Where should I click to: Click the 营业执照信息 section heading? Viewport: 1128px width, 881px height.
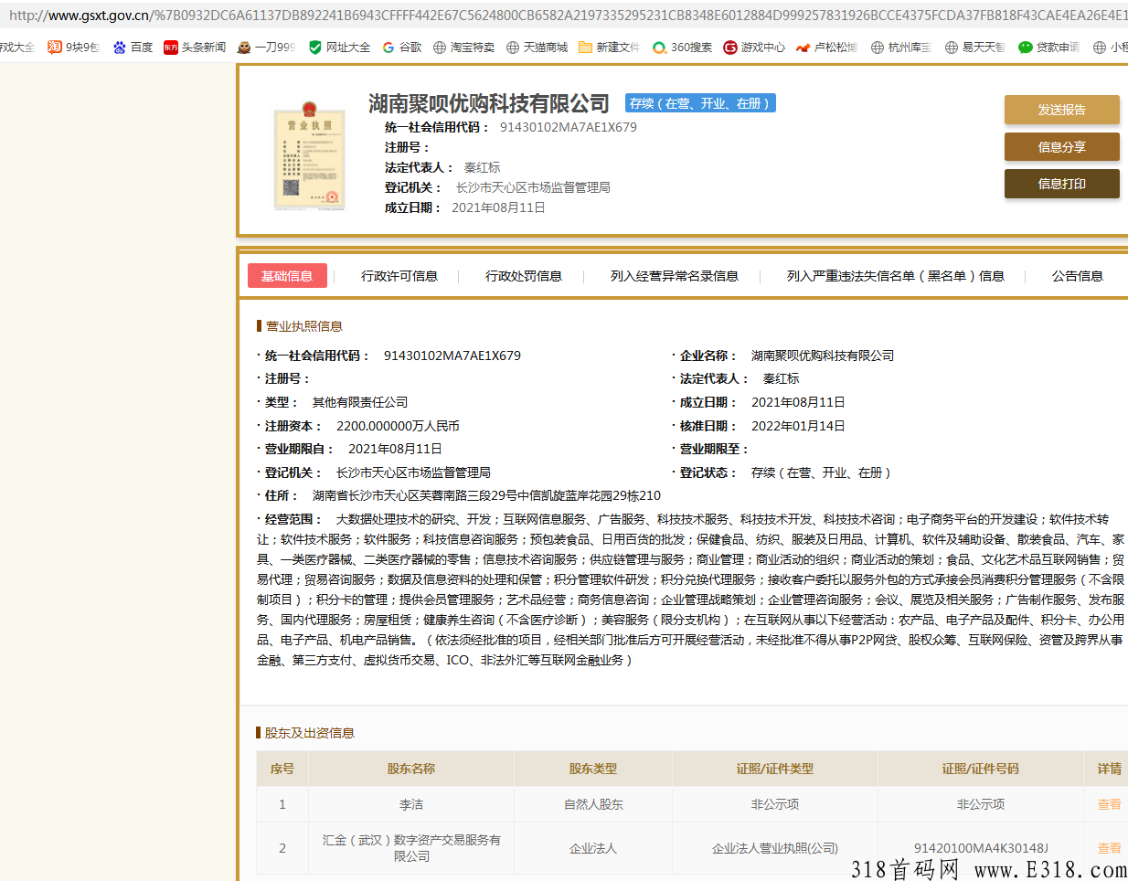tap(303, 326)
